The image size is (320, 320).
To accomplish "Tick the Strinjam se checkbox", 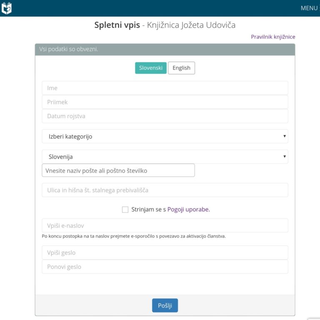I will click(x=125, y=210).
